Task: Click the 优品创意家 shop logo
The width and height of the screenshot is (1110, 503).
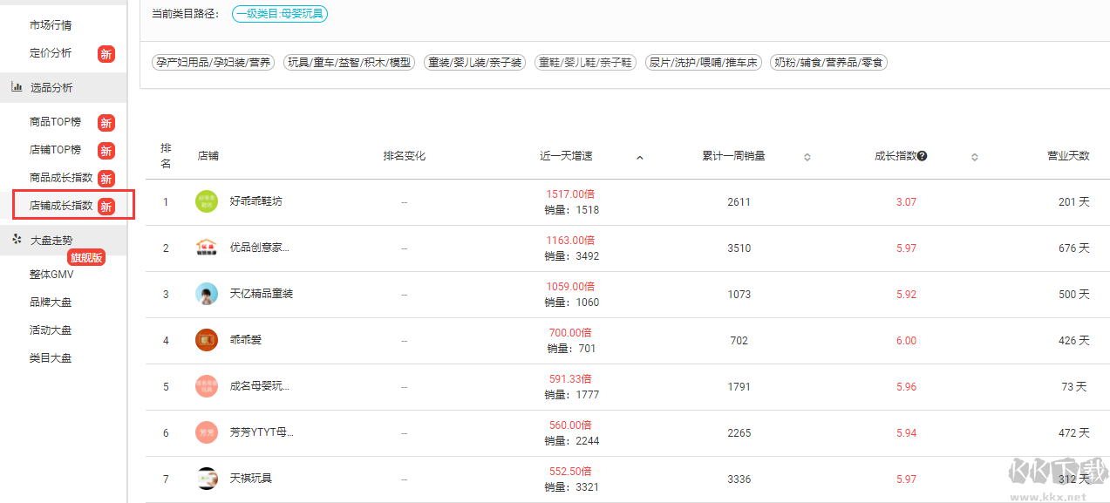Action: coord(207,248)
